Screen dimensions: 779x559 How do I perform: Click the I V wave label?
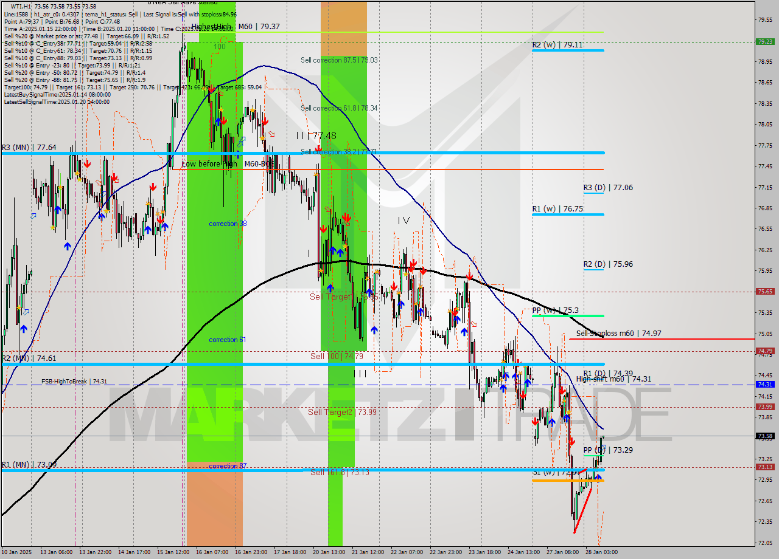(x=403, y=221)
